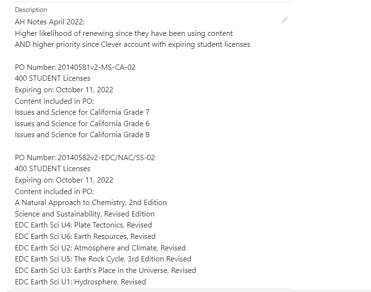Click the pencil edit icon for Description
This screenshot has height=292, width=371.
coord(285,20)
